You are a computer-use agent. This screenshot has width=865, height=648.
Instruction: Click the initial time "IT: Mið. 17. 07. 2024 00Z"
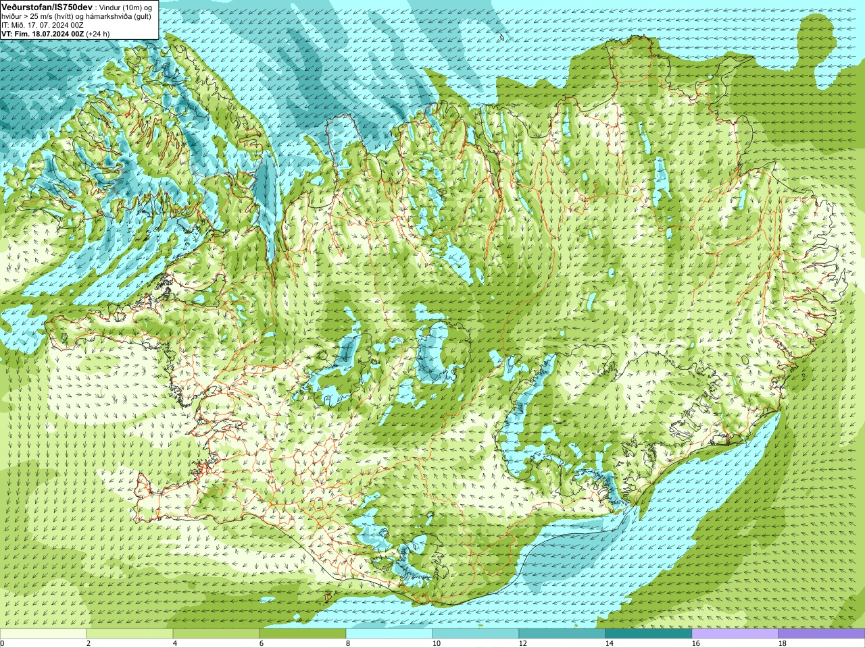coord(43,25)
